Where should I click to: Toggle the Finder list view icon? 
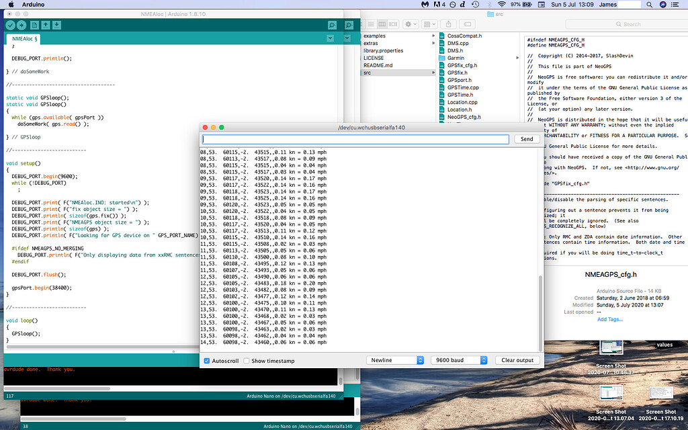point(370,24)
